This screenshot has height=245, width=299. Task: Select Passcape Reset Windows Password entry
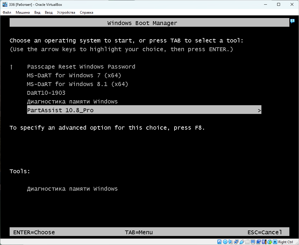tap(81, 67)
